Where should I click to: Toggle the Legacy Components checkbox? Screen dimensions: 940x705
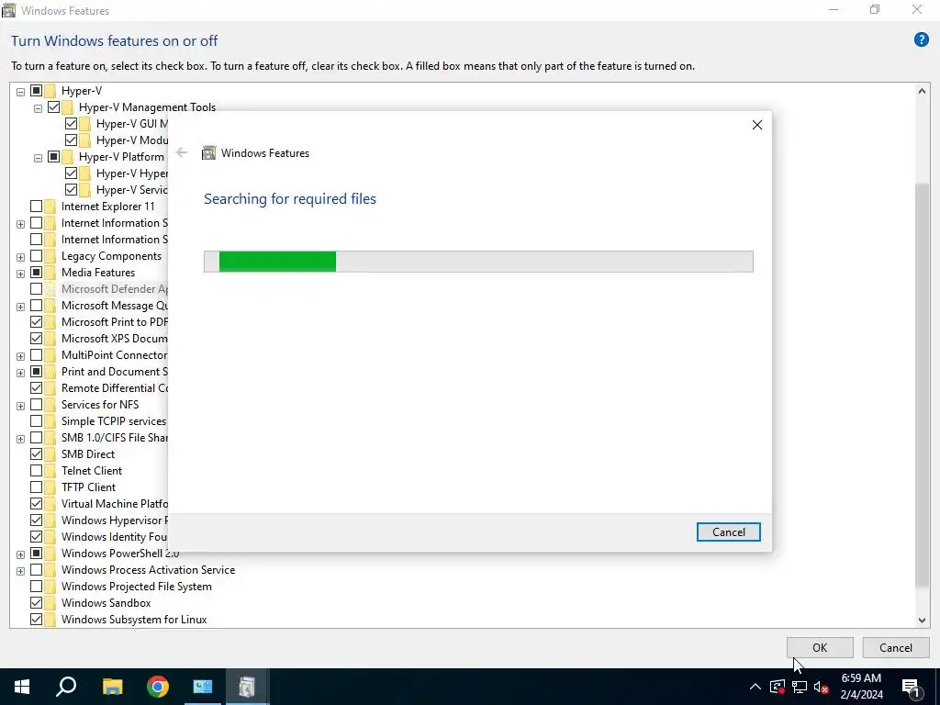tap(36, 256)
